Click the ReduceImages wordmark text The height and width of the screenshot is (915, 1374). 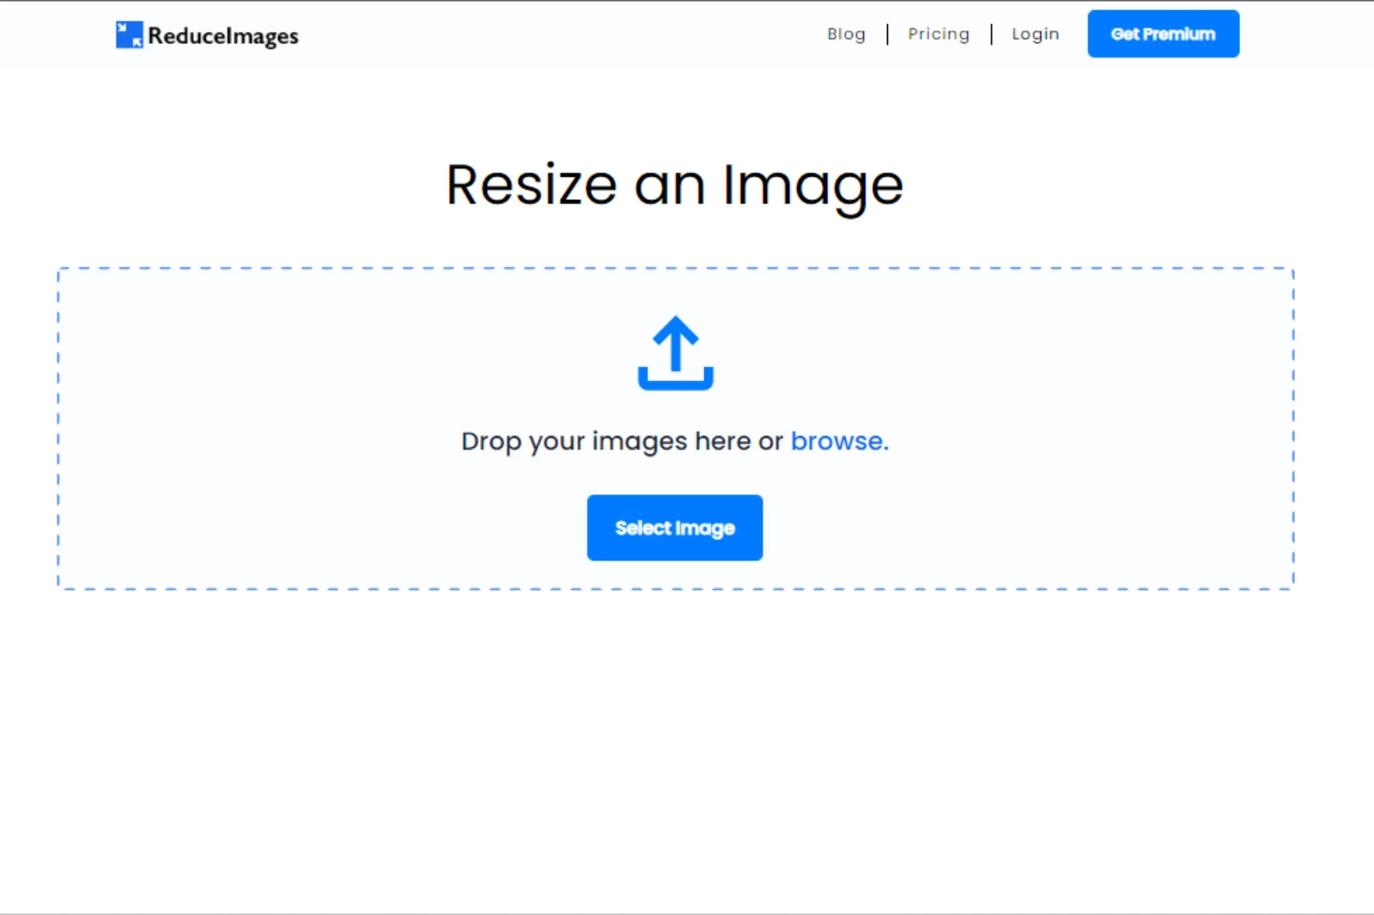222,34
